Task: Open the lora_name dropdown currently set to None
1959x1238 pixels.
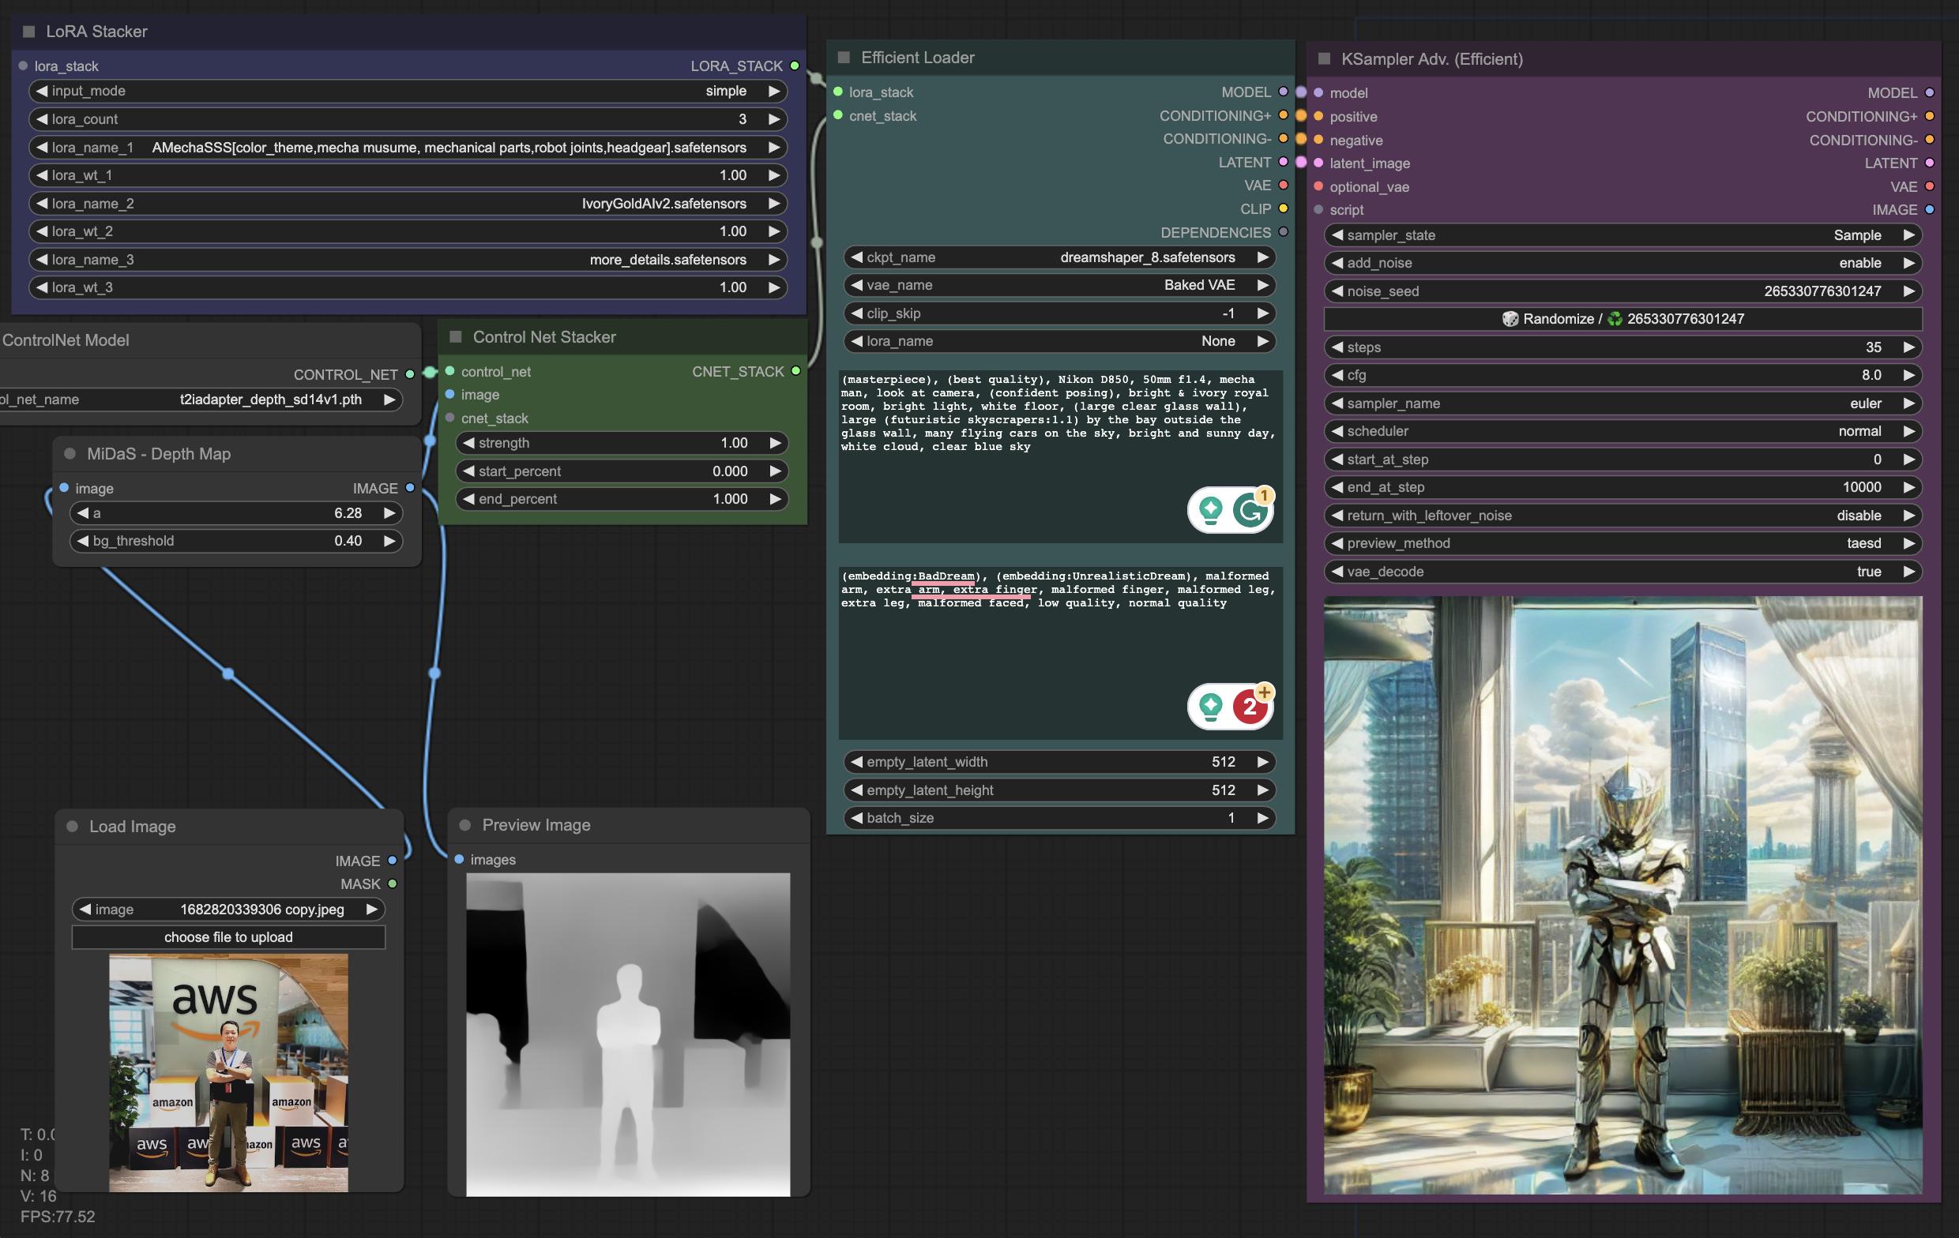Action: tap(1218, 341)
